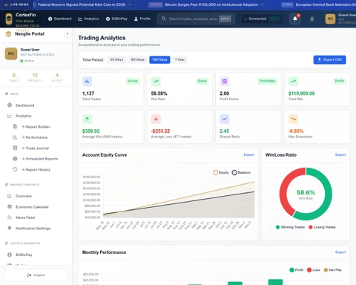356x285 pixels.
Task: Click the Total P&L trend icon
Action: (x=293, y=81)
